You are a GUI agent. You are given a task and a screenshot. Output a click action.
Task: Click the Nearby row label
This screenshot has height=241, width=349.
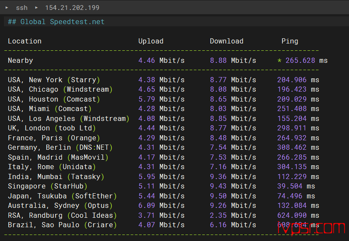(20, 61)
